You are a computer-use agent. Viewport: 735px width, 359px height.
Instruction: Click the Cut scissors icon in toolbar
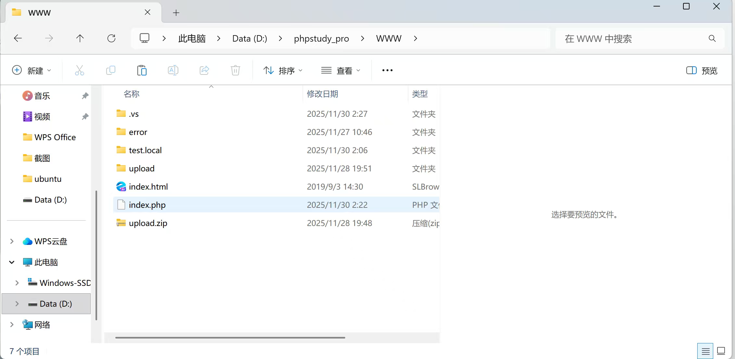[x=79, y=70]
